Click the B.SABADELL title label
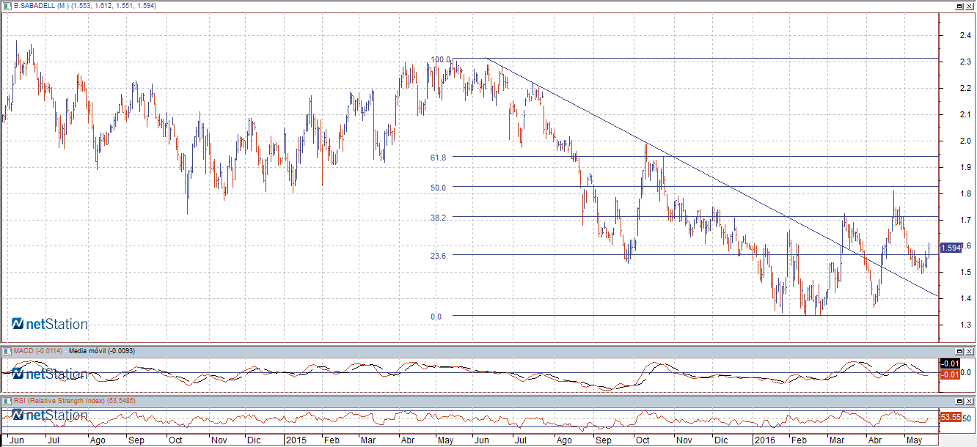The width and height of the screenshot is (977, 447). pyautogui.click(x=34, y=5)
